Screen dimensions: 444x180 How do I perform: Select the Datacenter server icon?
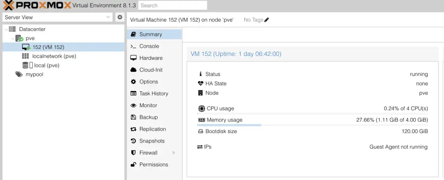click(12, 29)
